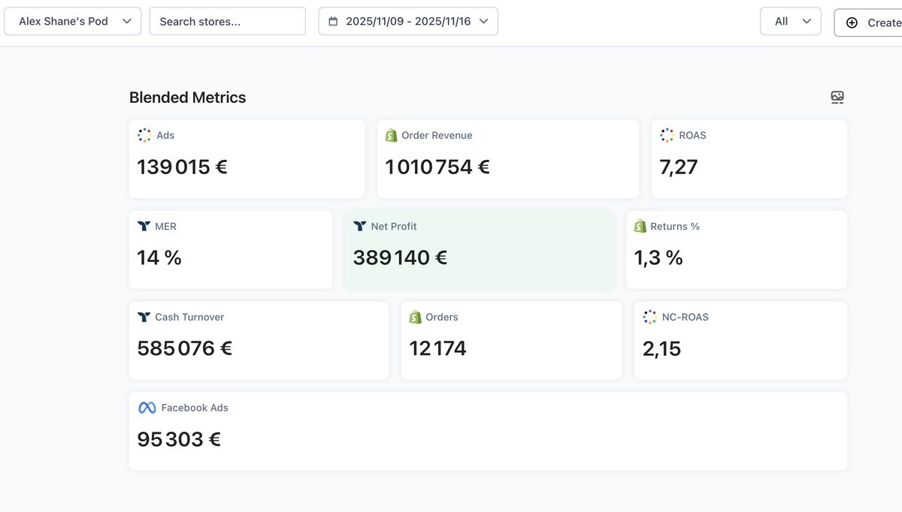
Task: Click the Ads label text
Action: point(165,135)
